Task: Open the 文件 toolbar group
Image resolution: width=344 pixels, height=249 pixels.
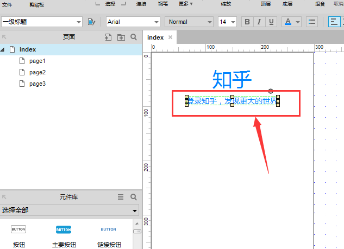Action: point(7,4)
